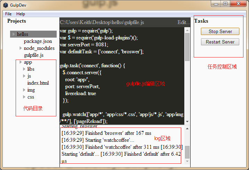Select the img folder label
Viewport: 249px width, 170px height.
point(31,90)
